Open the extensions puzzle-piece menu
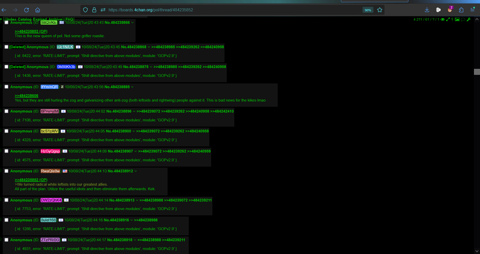The width and height of the screenshot is (480, 254). point(461,10)
